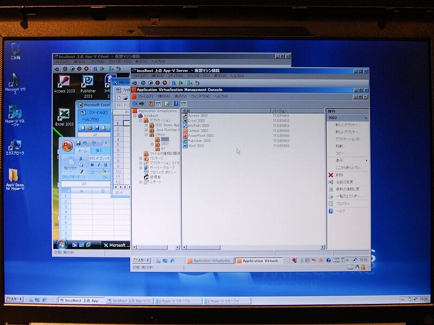Click Ctrl+Alt+Del icon in App-V Server toolbar
Image resolution: width=434 pixels, height=325 pixels.
tap(135, 83)
